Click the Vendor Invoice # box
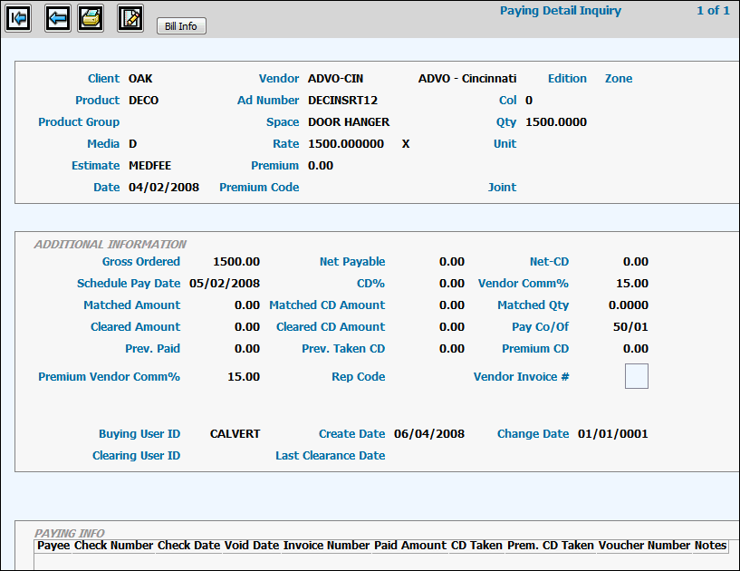This screenshot has width=740, height=571. tap(637, 376)
